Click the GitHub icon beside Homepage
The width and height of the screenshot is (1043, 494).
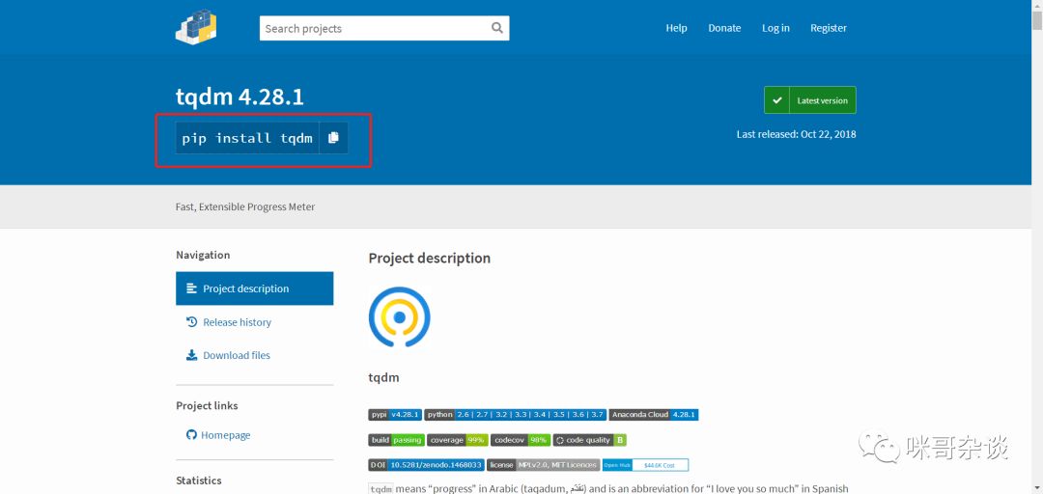click(191, 435)
